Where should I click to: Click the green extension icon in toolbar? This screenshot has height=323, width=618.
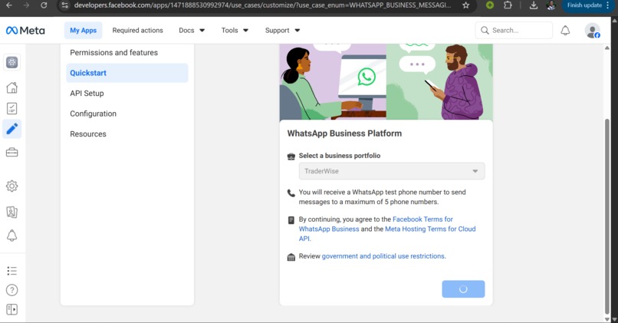(x=490, y=5)
